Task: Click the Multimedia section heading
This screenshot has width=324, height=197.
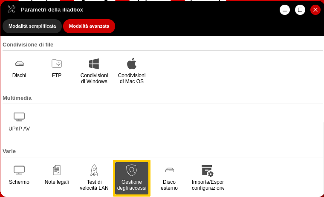Action: coord(17,98)
